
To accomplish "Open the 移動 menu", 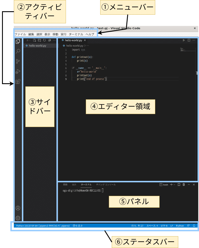I will [x=55, y=34].
